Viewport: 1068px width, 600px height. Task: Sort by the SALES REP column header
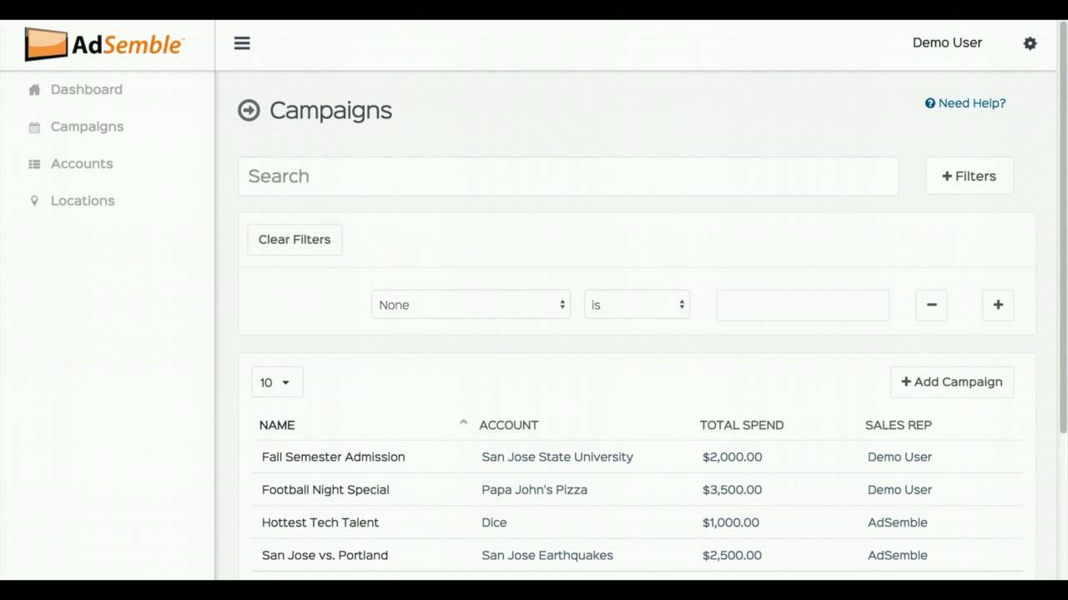coord(899,425)
